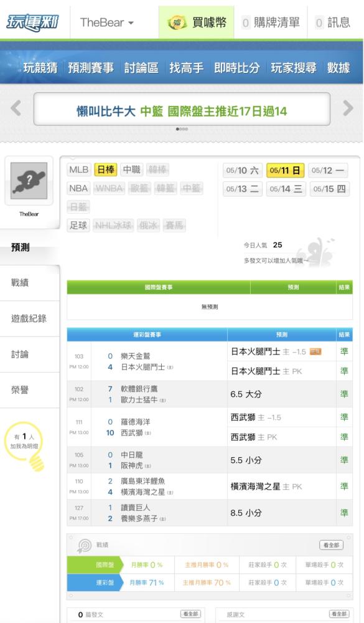Choose date 05/11 日

click(285, 171)
